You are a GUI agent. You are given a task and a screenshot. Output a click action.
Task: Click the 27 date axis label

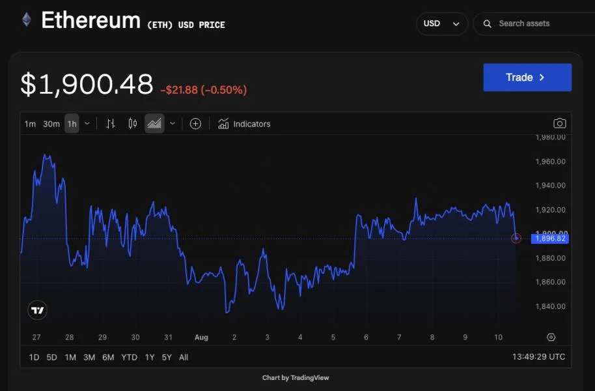point(36,337)
